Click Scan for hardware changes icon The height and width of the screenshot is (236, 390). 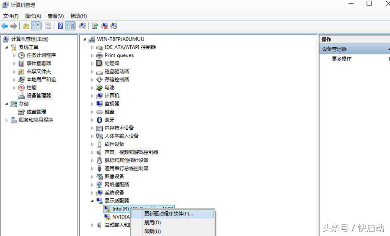coord(83,26)
